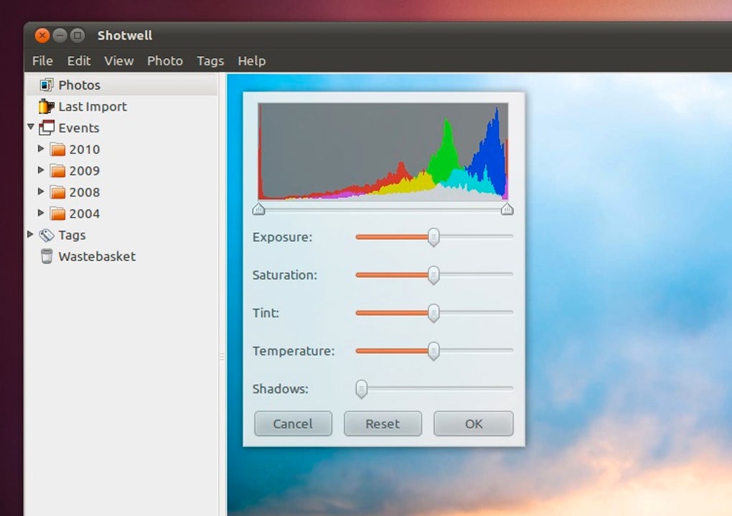Click the Shadows slider handle

pos(362,389)
